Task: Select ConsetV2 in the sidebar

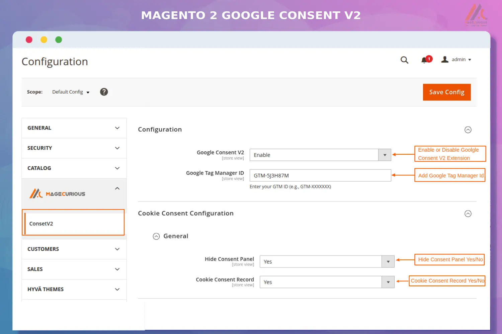Action: point(41,223)
